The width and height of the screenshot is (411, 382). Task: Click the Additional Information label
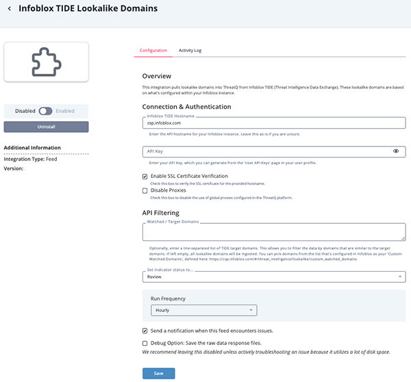coord(32,148)
